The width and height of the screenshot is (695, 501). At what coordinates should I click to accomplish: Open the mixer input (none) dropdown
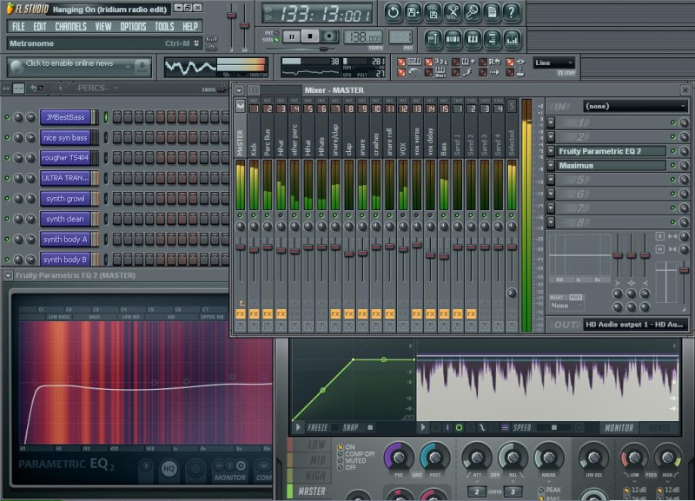[x=635, y=106]
